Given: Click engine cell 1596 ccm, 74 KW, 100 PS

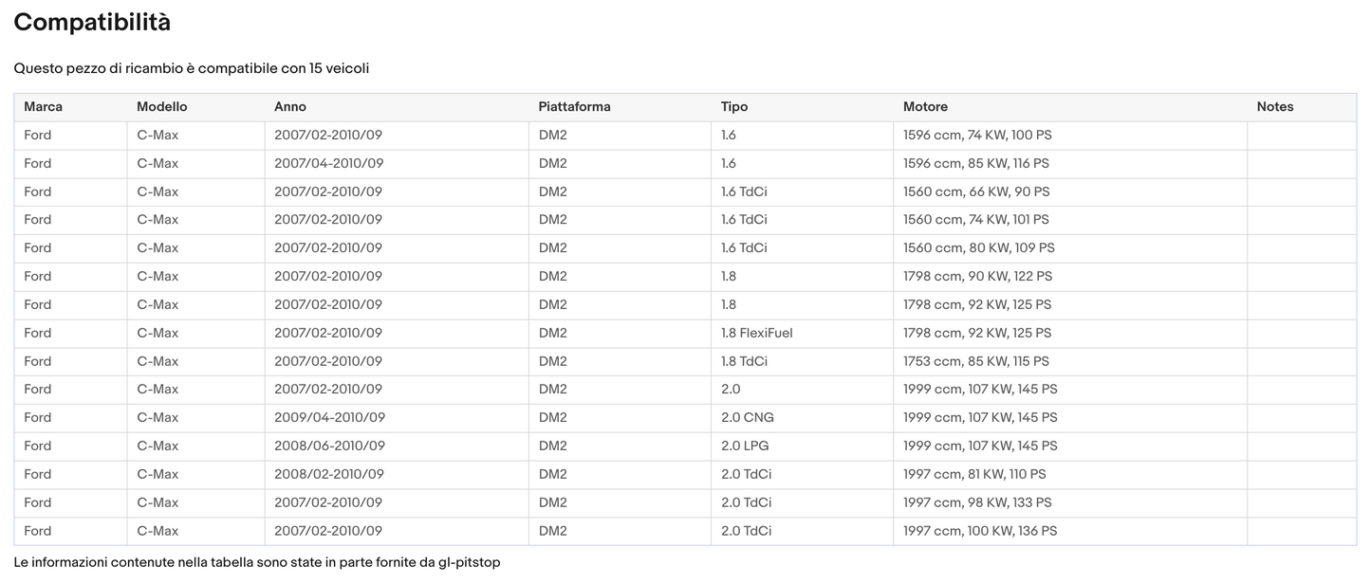Looking at the screenshot, I should (x=977, y=136).
